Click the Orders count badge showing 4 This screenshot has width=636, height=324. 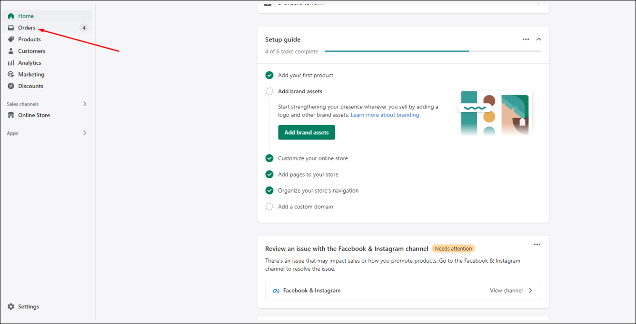[x=84, y=28]
